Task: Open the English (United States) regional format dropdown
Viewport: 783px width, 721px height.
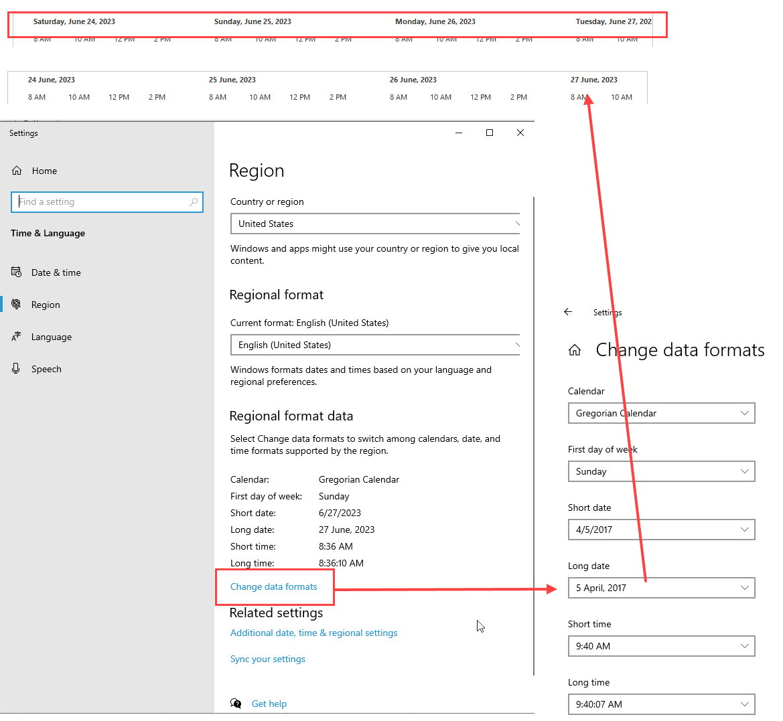Action: pyautogui.click(x=375, y=345)
